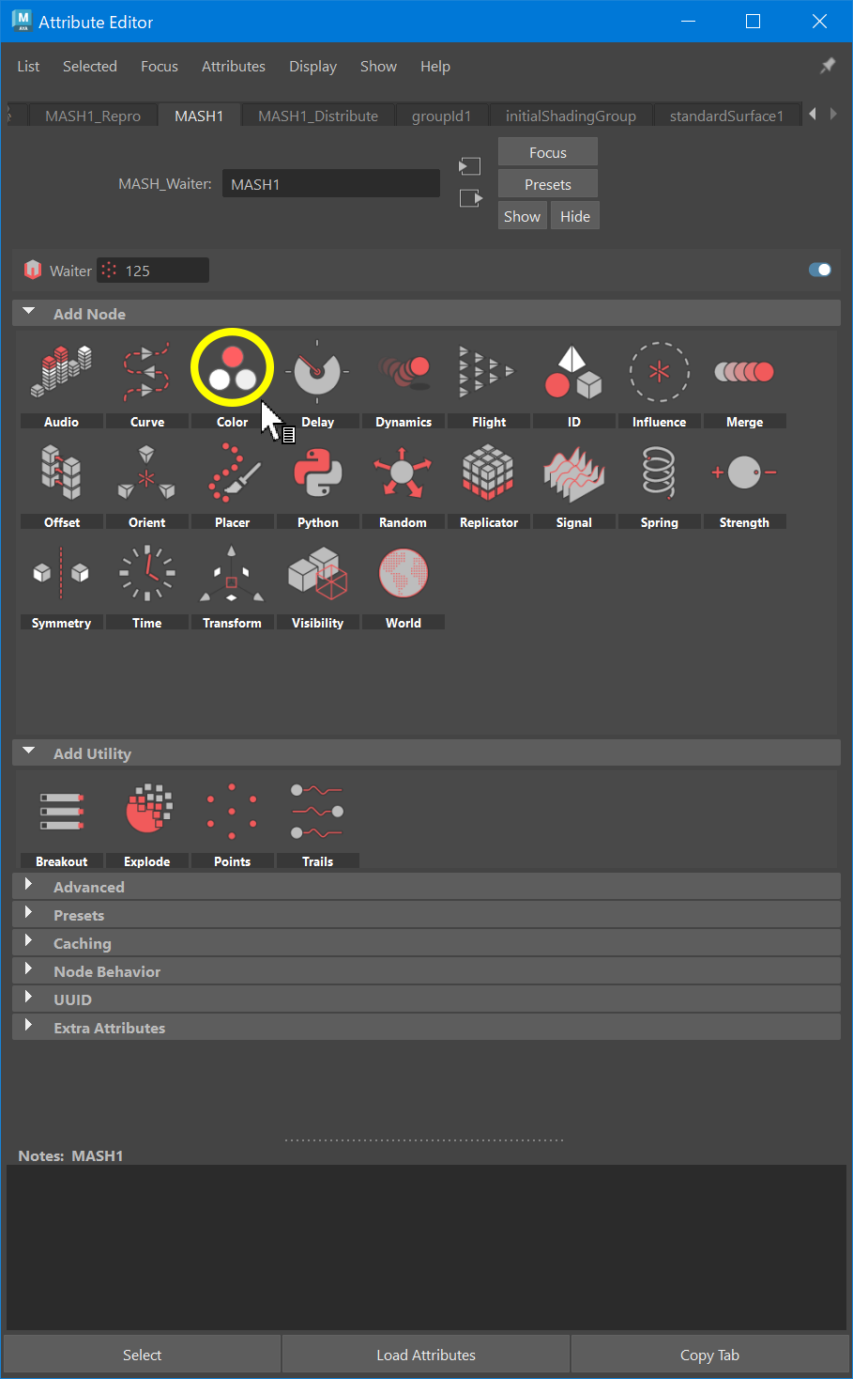Switch to the MASH1_Distribute tab
Screen dimensions: 853x1379
(x=317, y=115)
